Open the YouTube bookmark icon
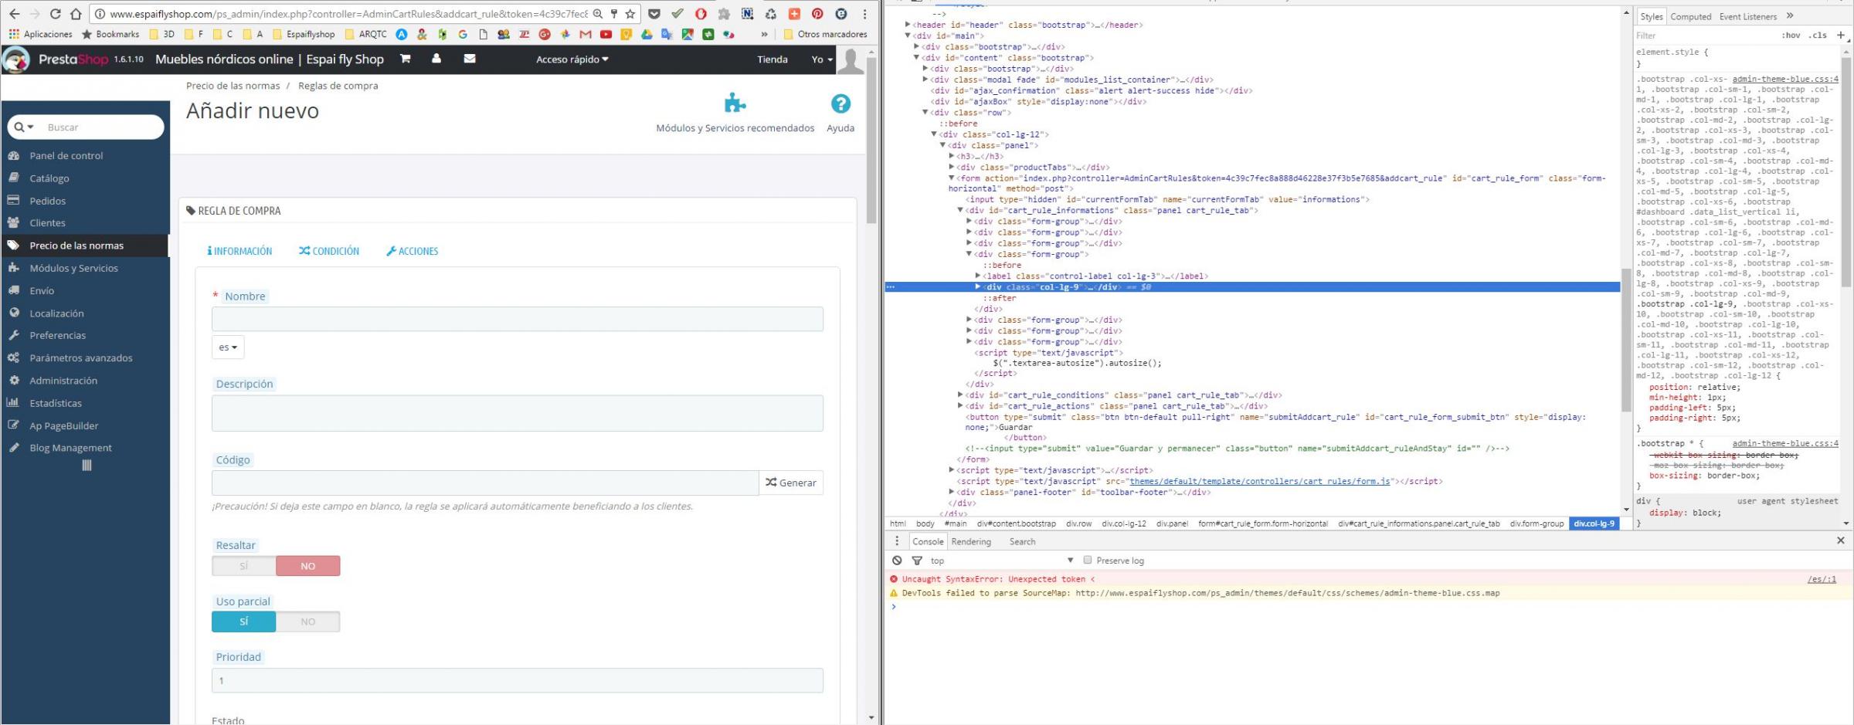Viewport: 1854px width, 725px height. (606, 34)
